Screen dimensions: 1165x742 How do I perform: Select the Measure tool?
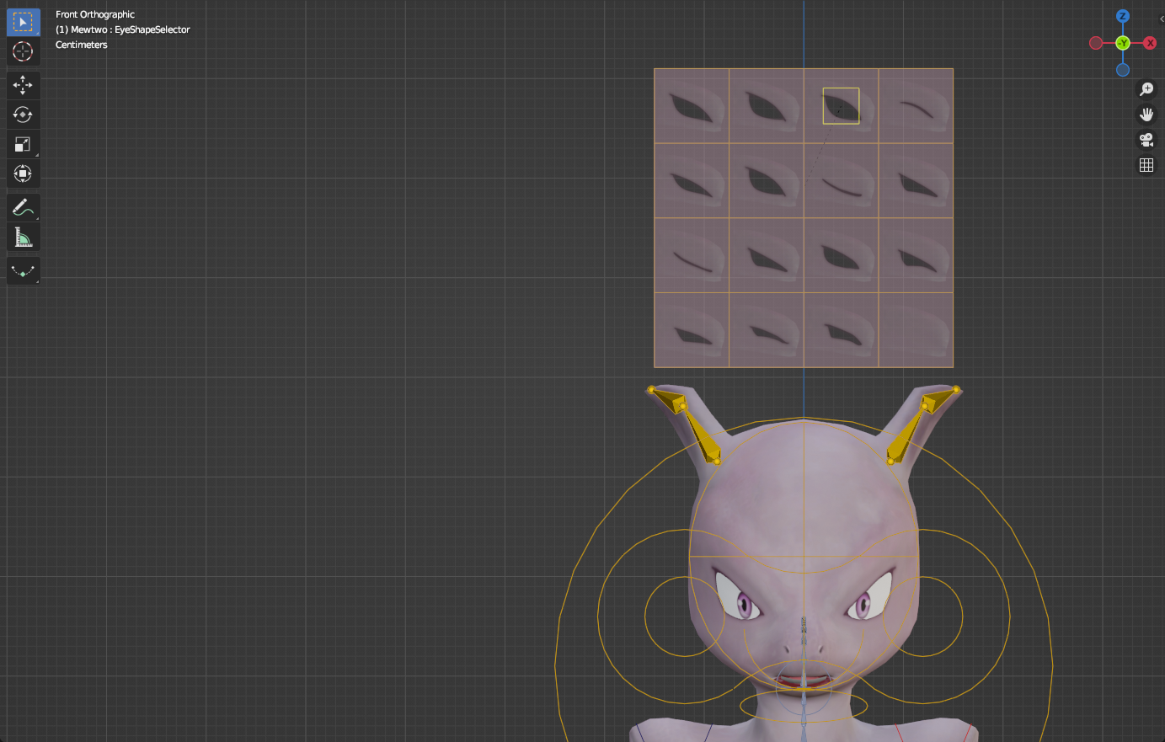pos(23,237)
